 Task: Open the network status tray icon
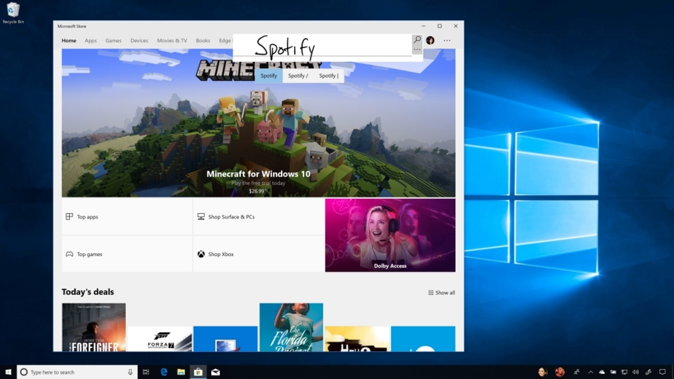[x=624, y=372]
